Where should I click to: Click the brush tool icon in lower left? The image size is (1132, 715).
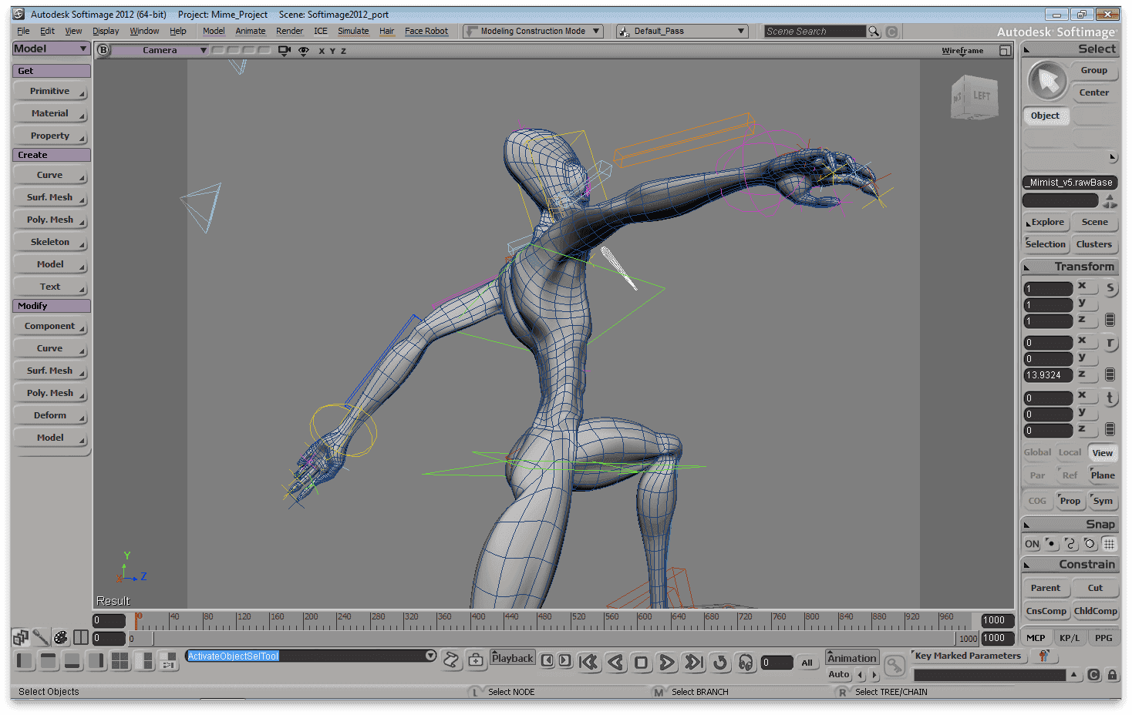tap(40, 637)
